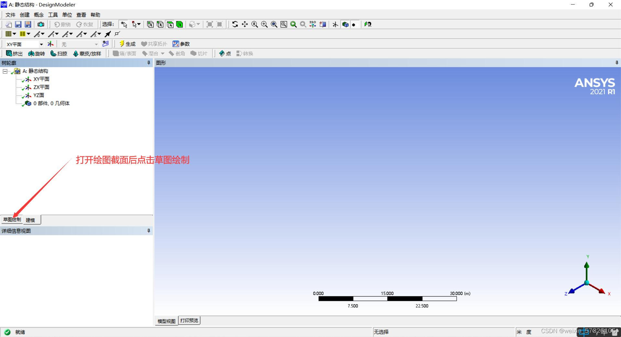Click the New Sketch icon
The image size is (621, 337).
[105, 44]
